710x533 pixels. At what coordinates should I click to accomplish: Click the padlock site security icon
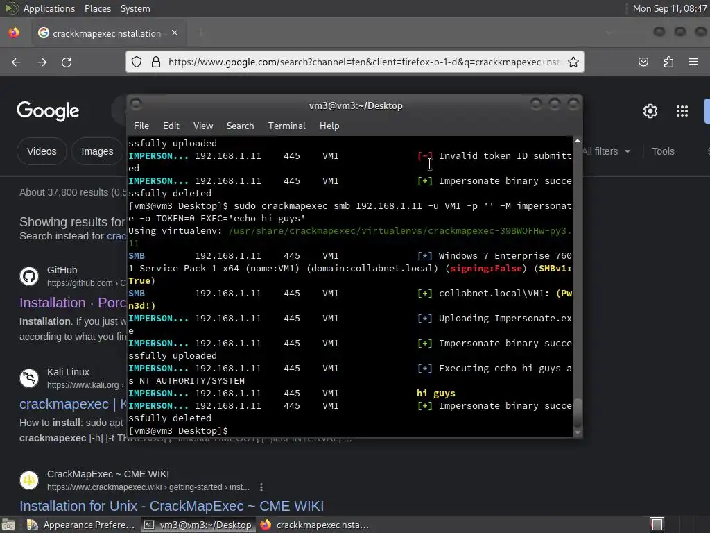click(x=156, y=62)
